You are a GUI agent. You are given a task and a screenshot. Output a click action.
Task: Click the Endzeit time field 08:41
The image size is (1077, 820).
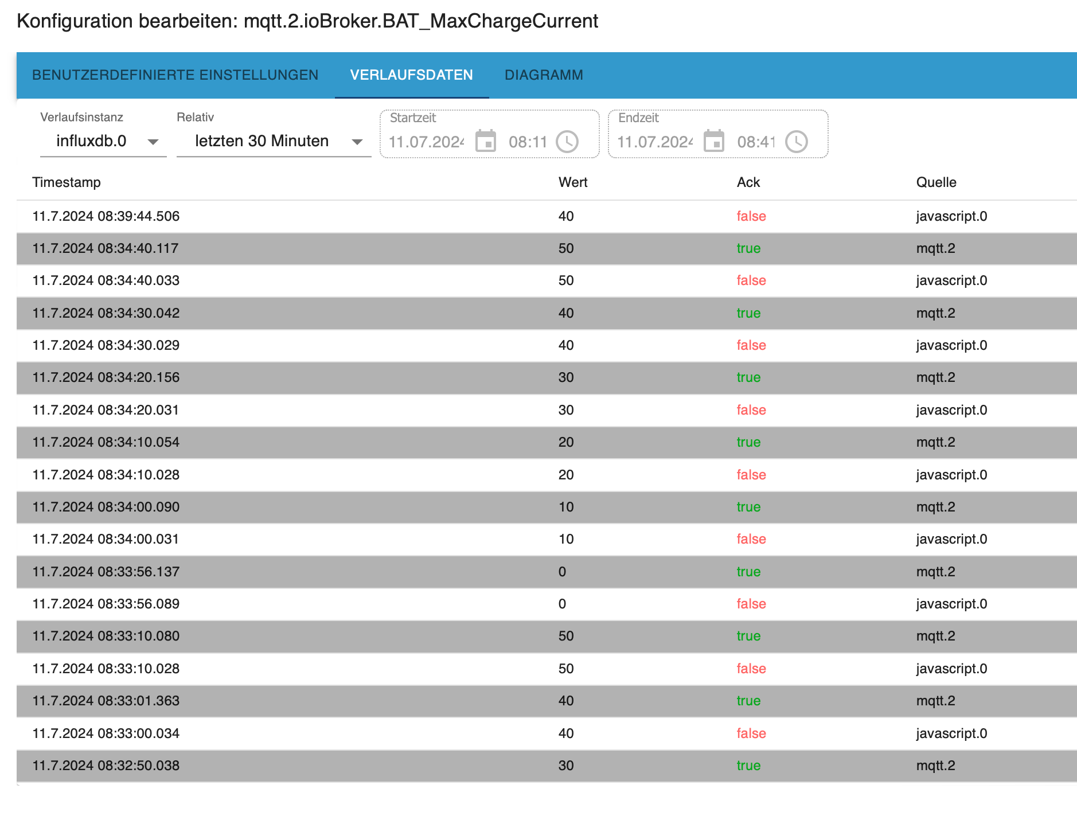point(756,142)
